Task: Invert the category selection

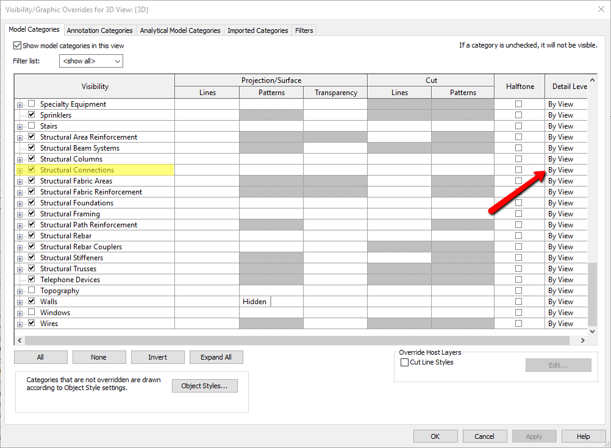Action: point(158,357)
